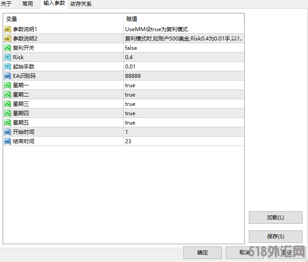Select the 星期四 true value

pyautogui.click(x=184, y=113)
